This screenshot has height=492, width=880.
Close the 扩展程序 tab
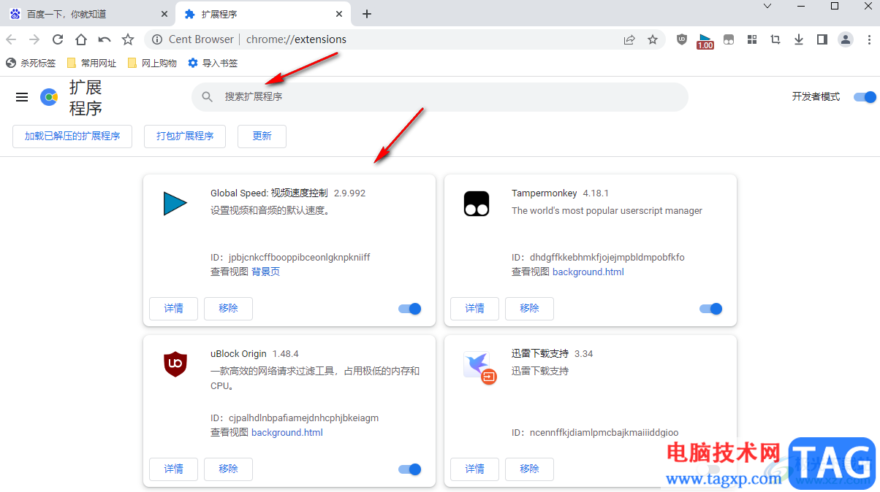click(339, 14)
